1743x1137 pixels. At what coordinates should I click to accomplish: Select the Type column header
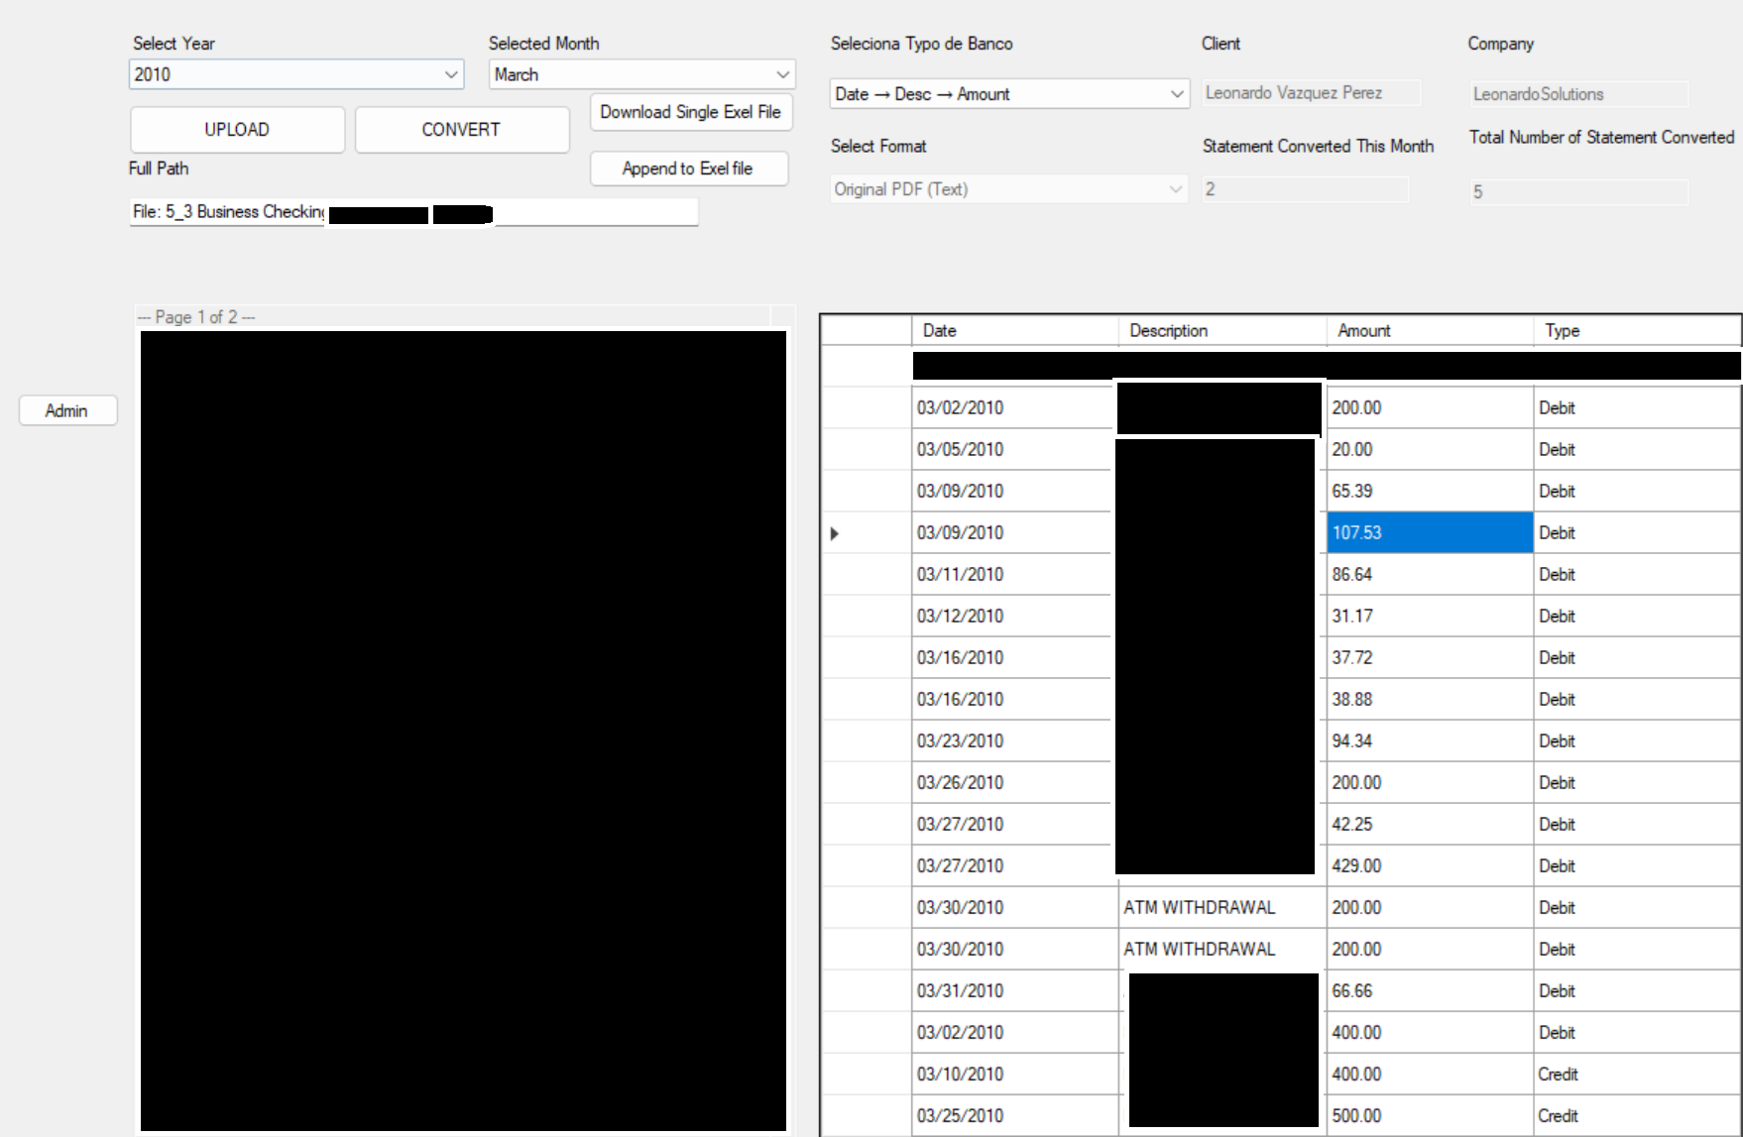tap(1637, 331)
